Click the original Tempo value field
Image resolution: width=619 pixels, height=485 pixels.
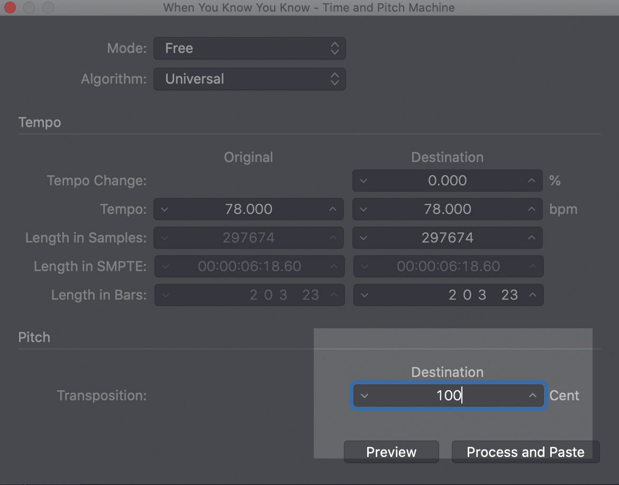coord(249,209)
